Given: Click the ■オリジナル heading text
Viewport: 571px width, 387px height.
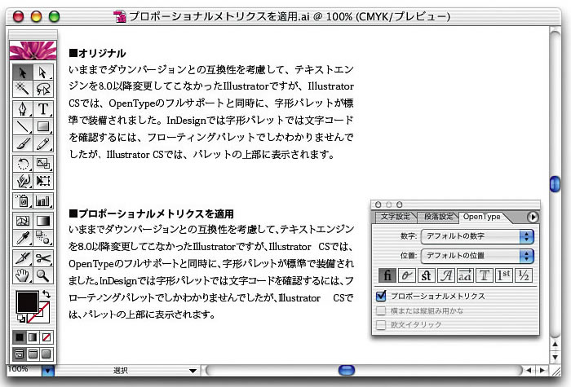Looking at the screenshot, I should point(97,54).
